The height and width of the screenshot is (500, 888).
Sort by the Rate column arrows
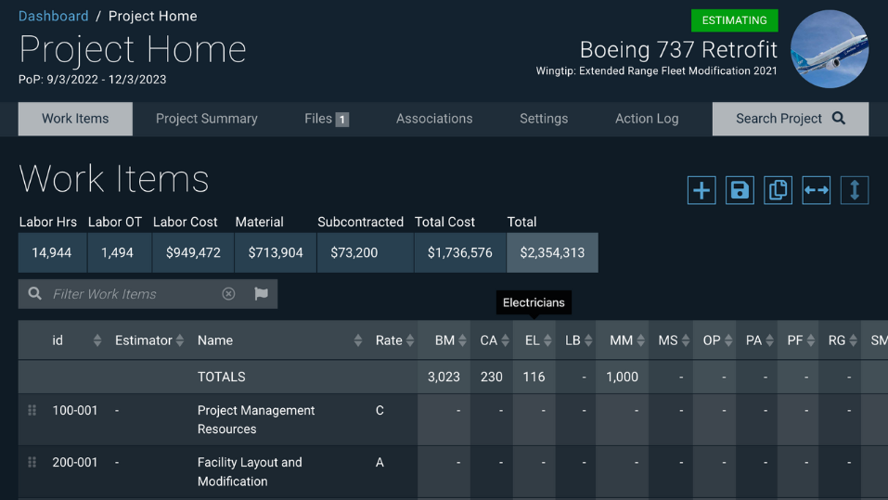(x=410, y=340)
